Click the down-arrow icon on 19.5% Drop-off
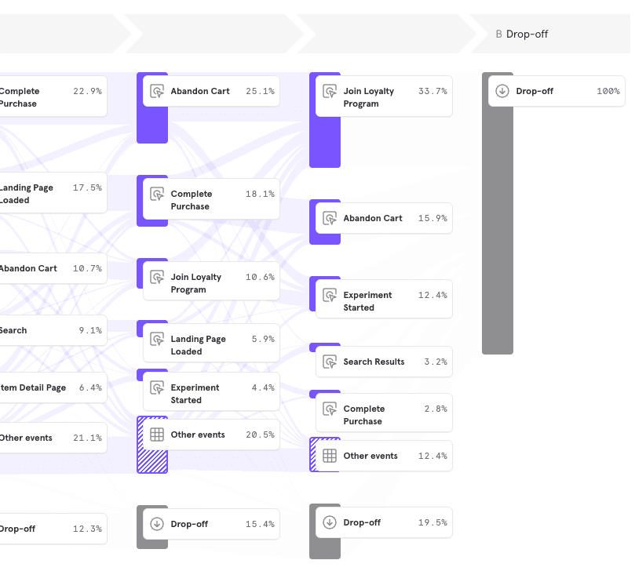 pos(329,522)
